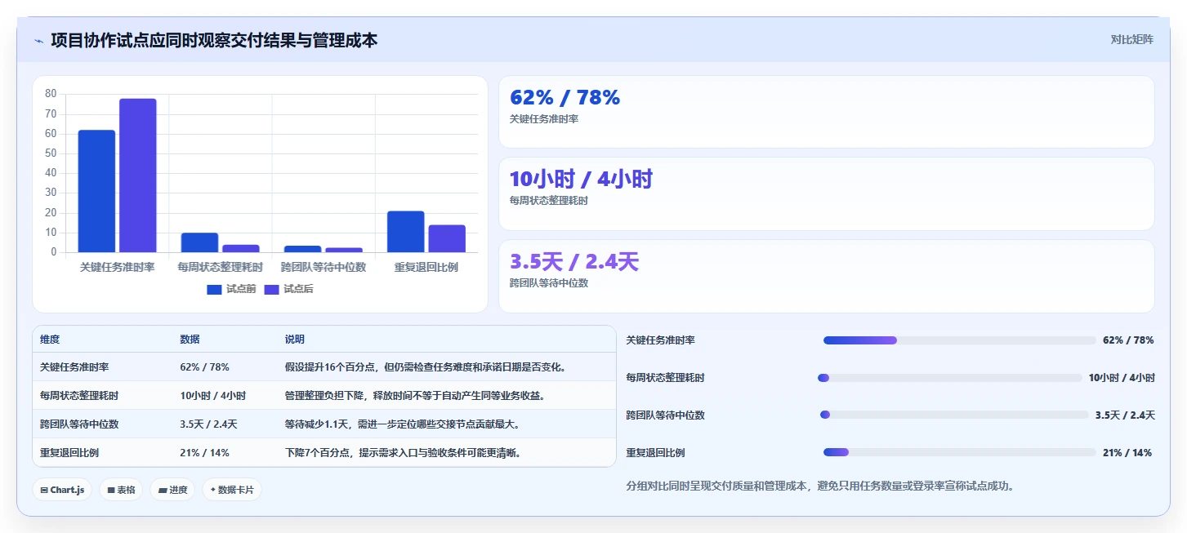Click the 试点前 bar for 每周状态整理耗时
The height and width of the screenshot is (533, 1187).
[x=199, y=242]
